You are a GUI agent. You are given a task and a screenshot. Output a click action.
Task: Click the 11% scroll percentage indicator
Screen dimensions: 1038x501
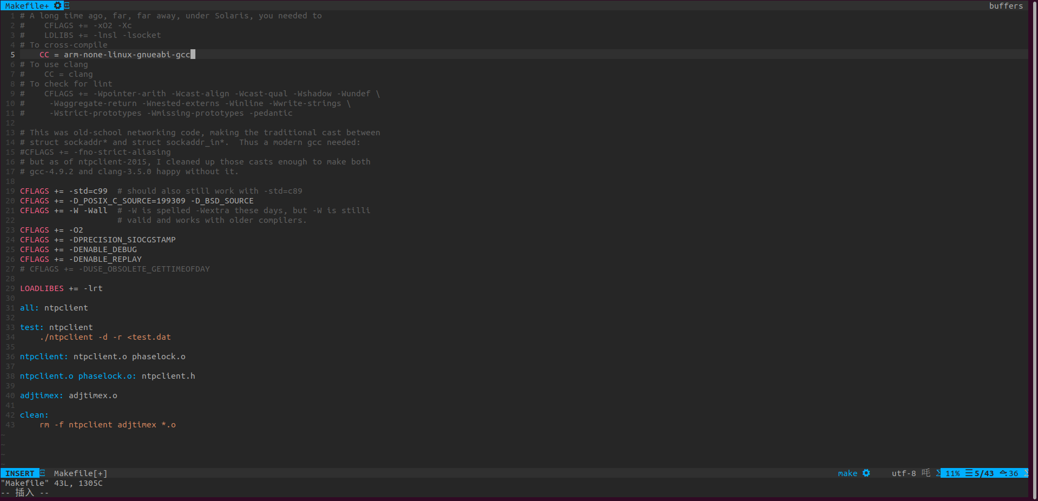coord(952,473)
